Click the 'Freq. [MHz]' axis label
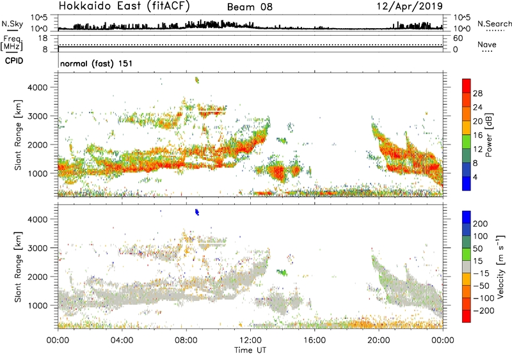This screenshot has height=354, width=512. pos(12,43)
